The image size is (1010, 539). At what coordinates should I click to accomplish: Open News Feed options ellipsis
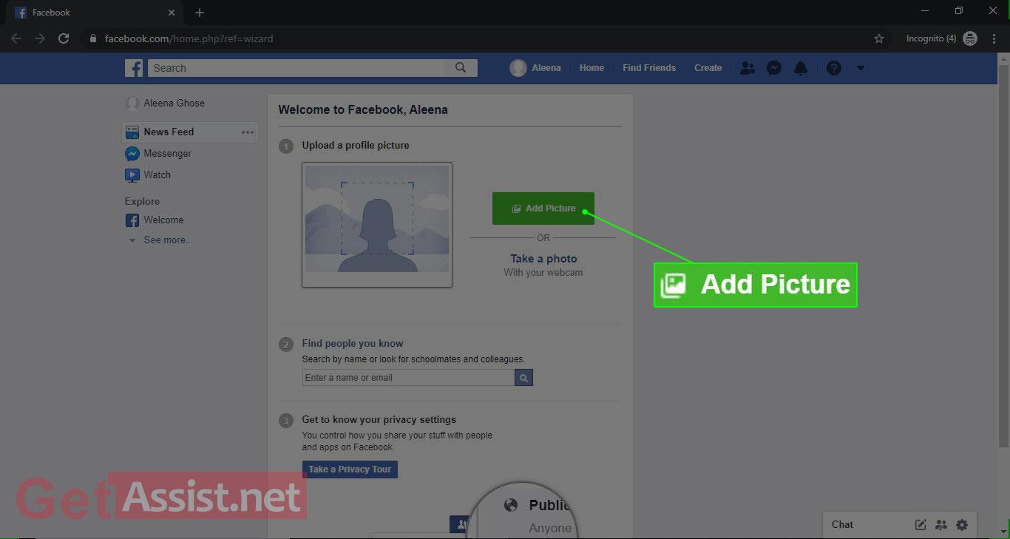tap(247, 132)
